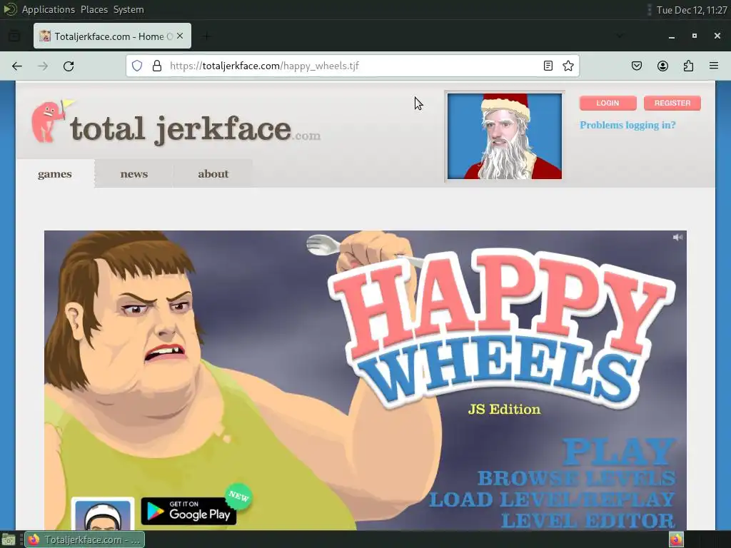The image size is (731, 548).
Task: Expand the list all tabs chevron
Action: 620,36
